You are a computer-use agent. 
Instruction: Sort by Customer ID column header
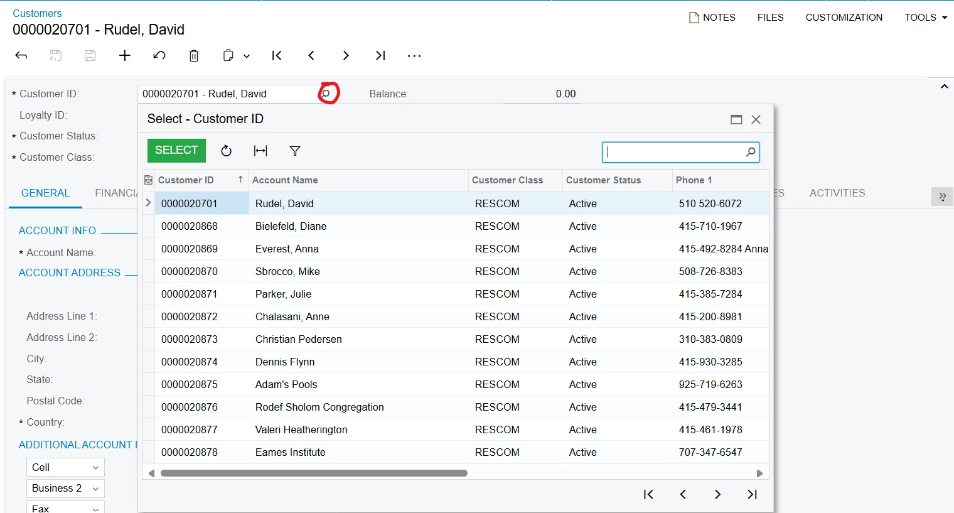pos(201,180)
